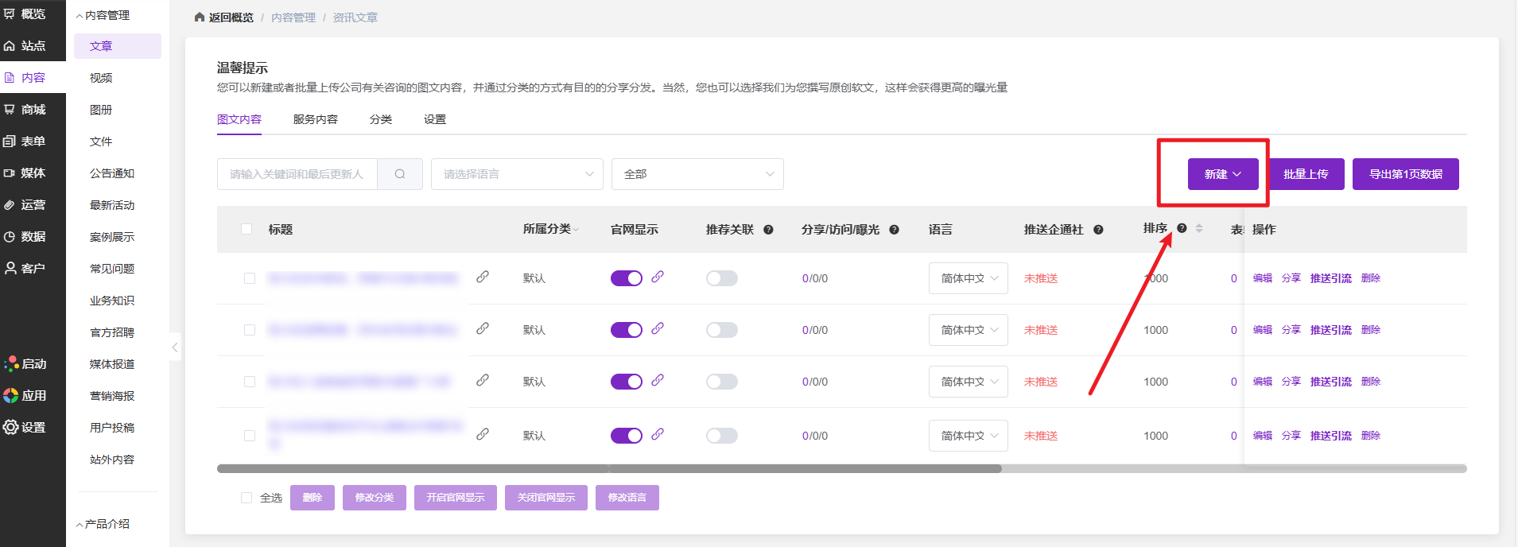Screen dimensions: 1518x547
Task: Open the 新建 dropdown button
Action: [1222, 174]
